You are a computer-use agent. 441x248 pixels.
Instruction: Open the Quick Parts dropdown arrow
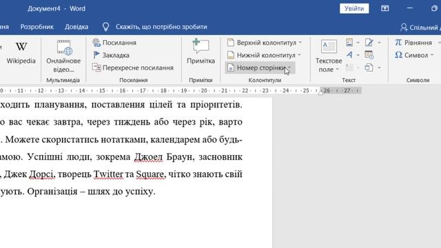358,43
